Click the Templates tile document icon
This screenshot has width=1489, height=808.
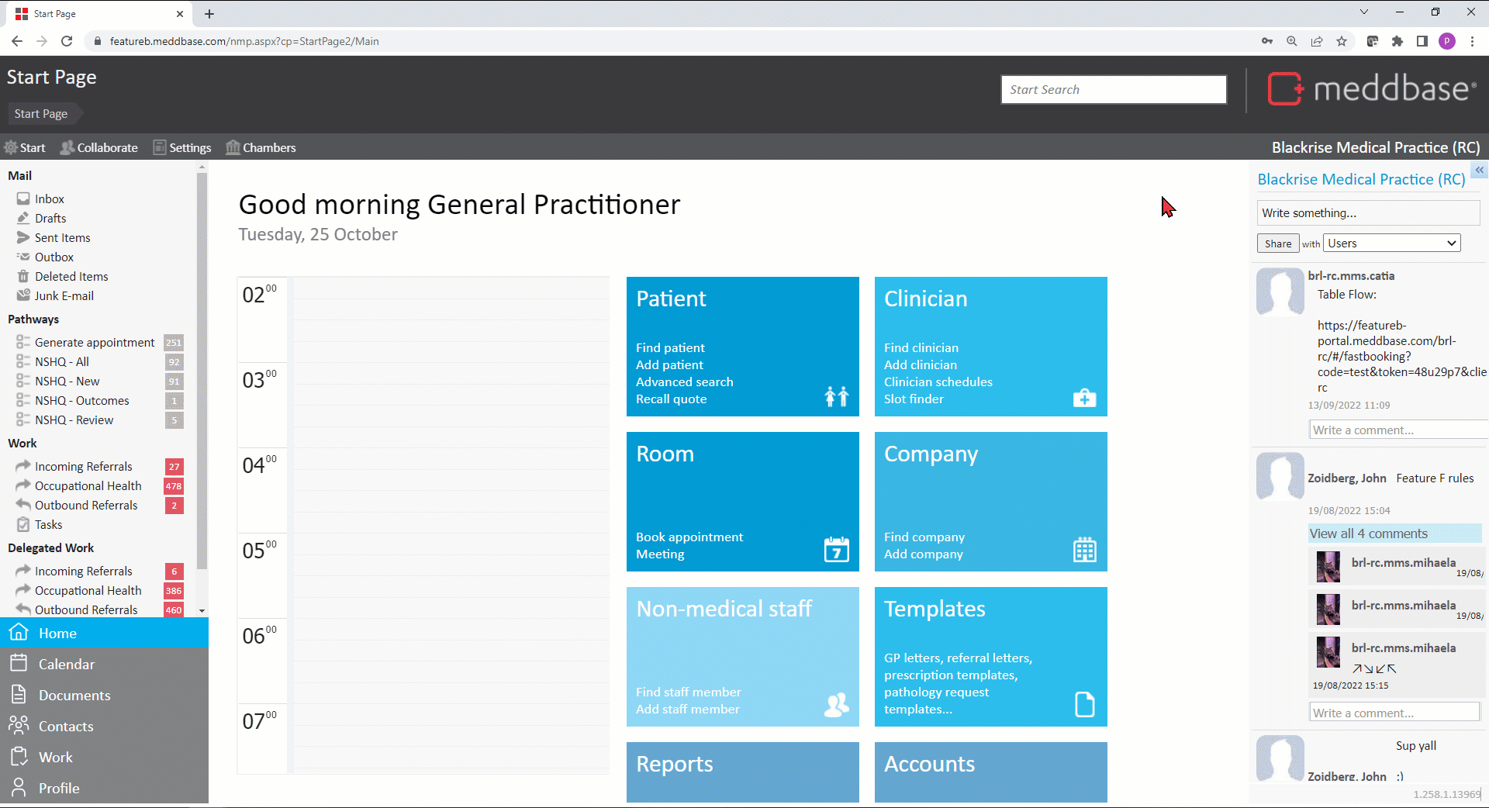1084,704
